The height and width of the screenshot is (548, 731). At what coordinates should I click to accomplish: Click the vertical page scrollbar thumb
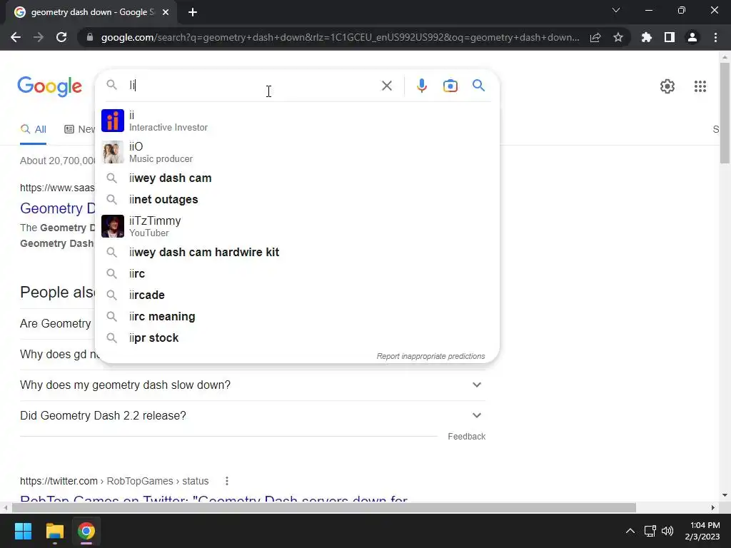pyautogui.click(x=725, y=113)
